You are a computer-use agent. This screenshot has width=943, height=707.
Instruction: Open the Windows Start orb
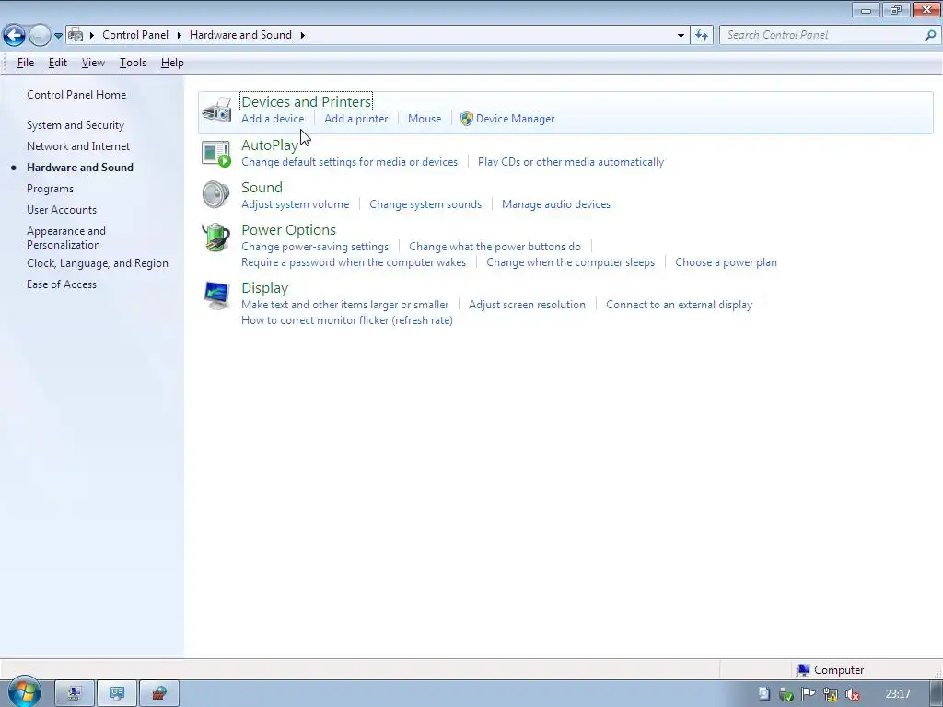24,692
